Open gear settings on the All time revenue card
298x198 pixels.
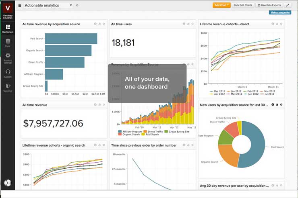pyautogui.click(x=104, y=104)
